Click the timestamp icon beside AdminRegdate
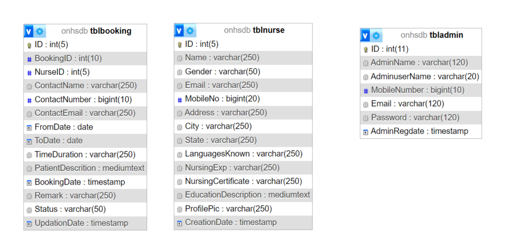 click(x=365, y=132)
